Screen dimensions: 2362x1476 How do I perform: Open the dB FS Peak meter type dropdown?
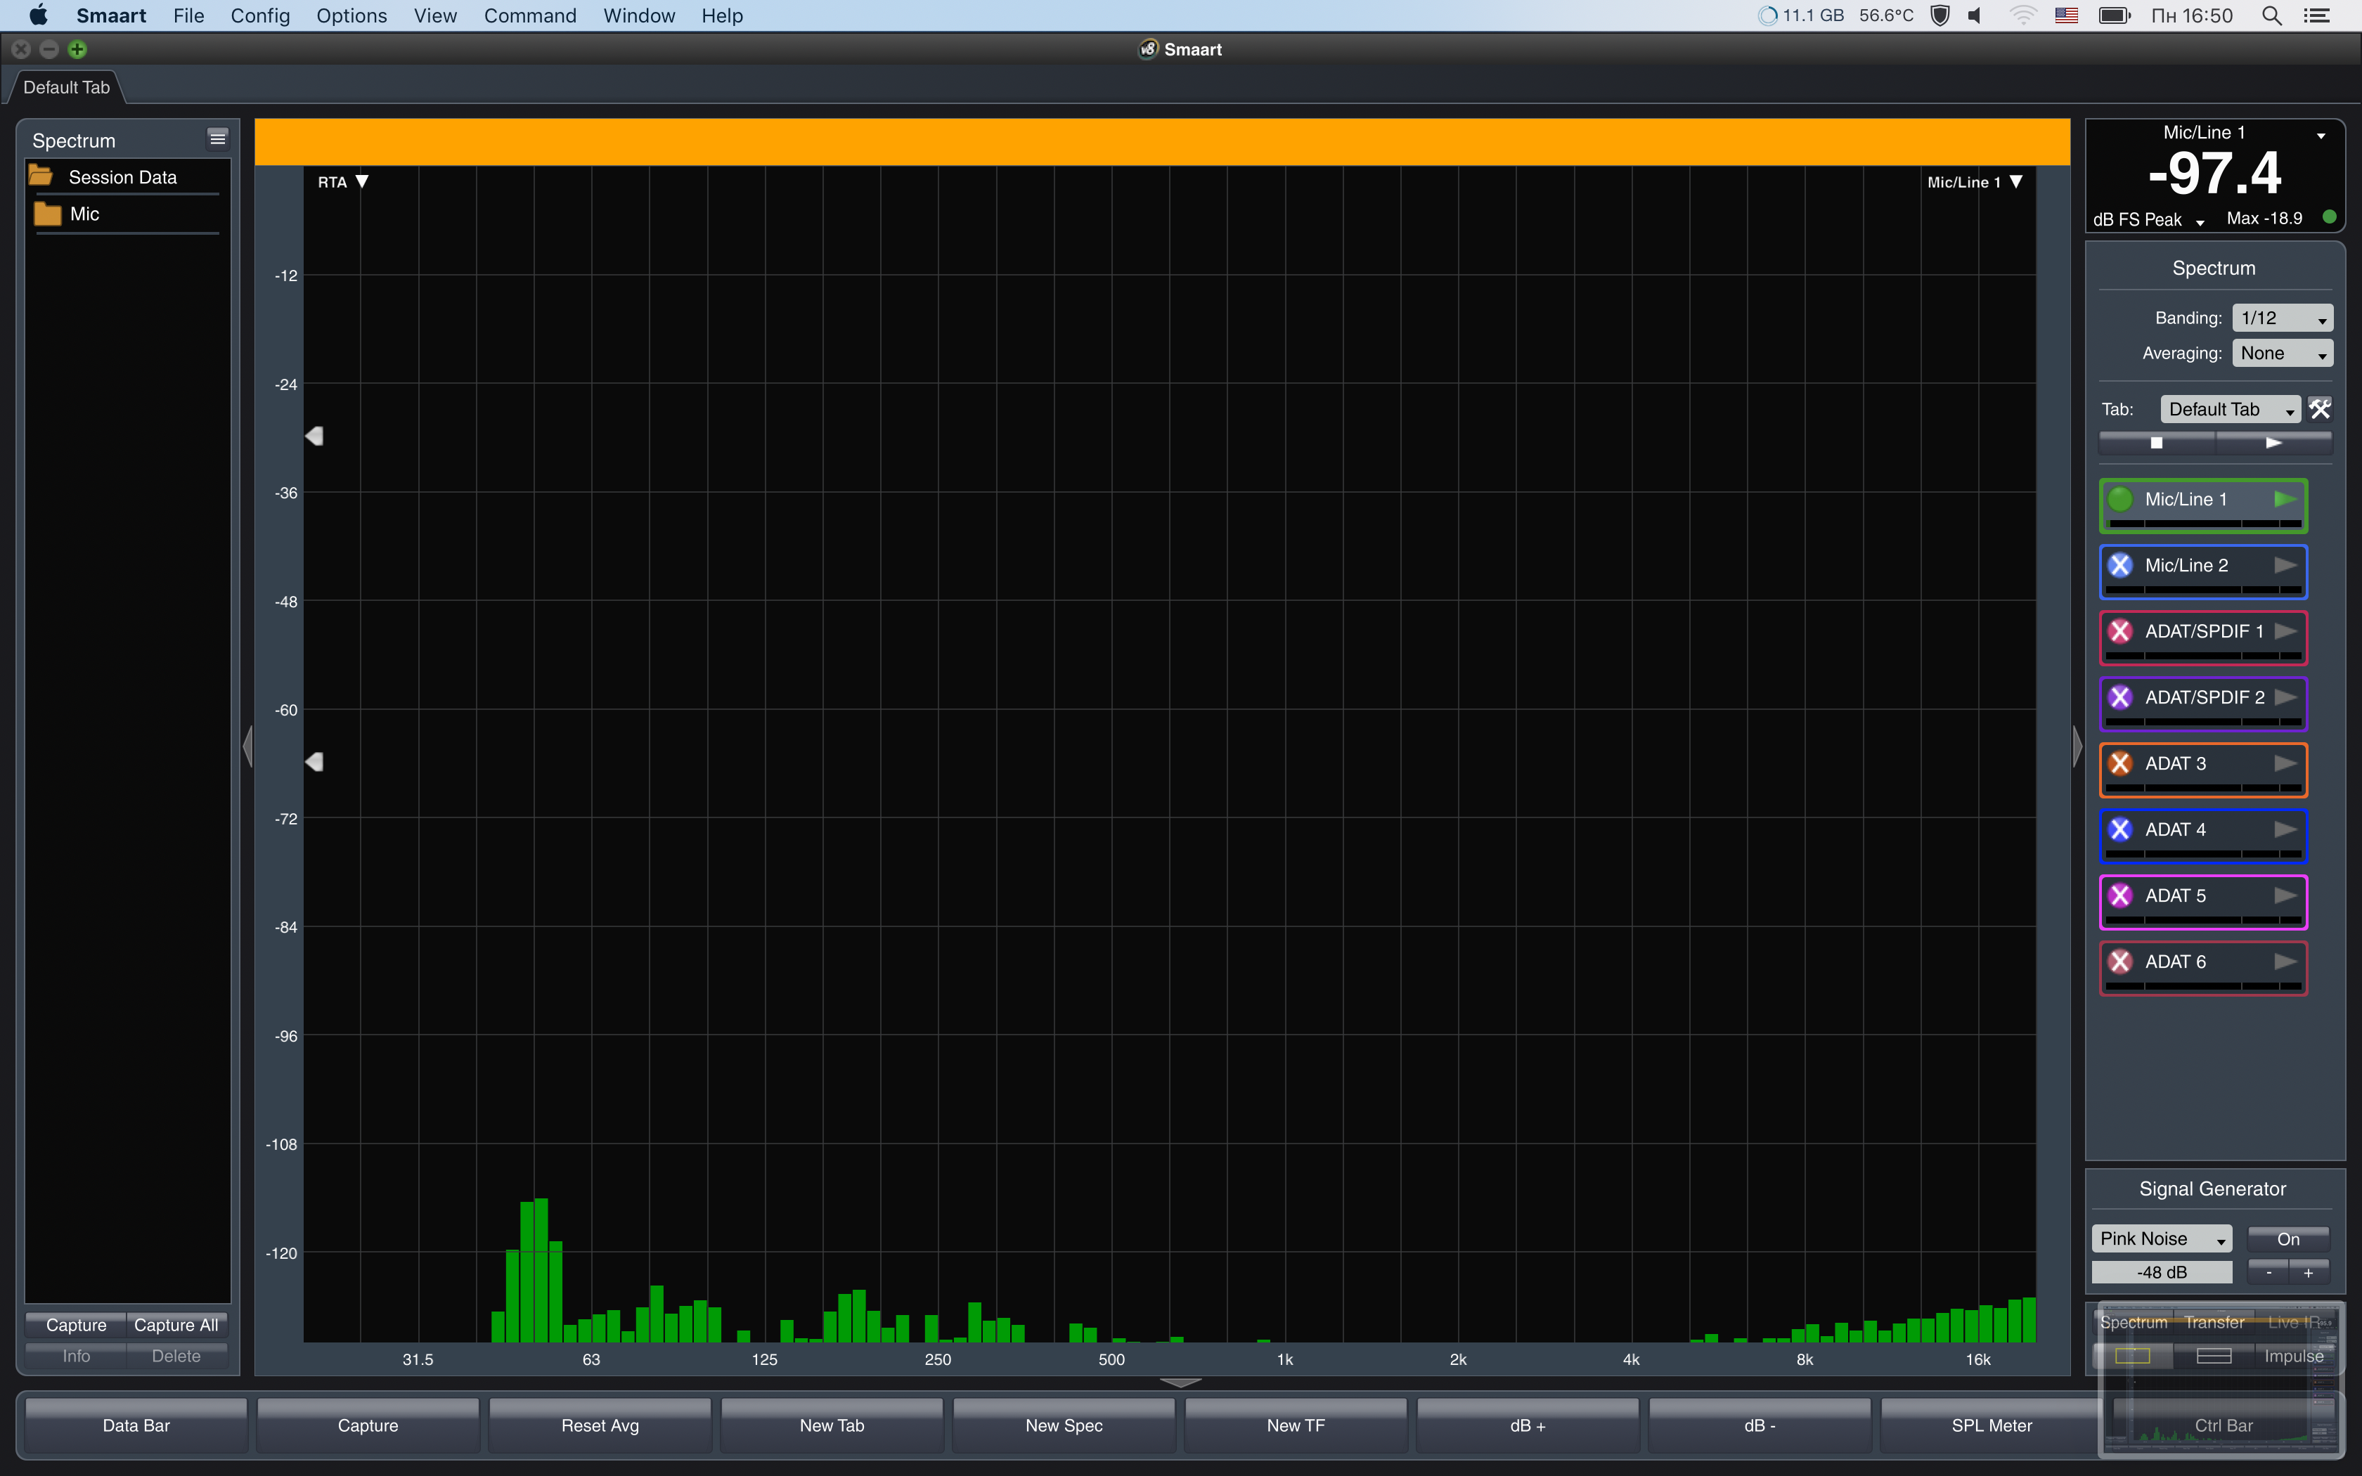(x=2148, y=219)
